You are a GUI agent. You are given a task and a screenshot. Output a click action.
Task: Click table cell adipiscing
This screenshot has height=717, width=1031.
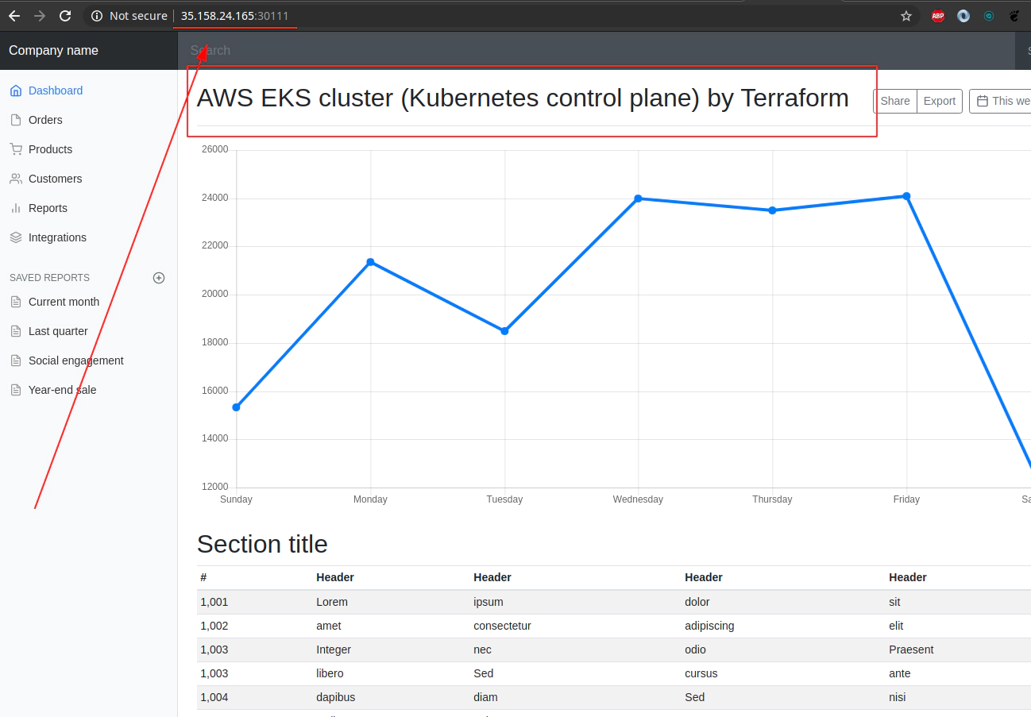[709, 626]
